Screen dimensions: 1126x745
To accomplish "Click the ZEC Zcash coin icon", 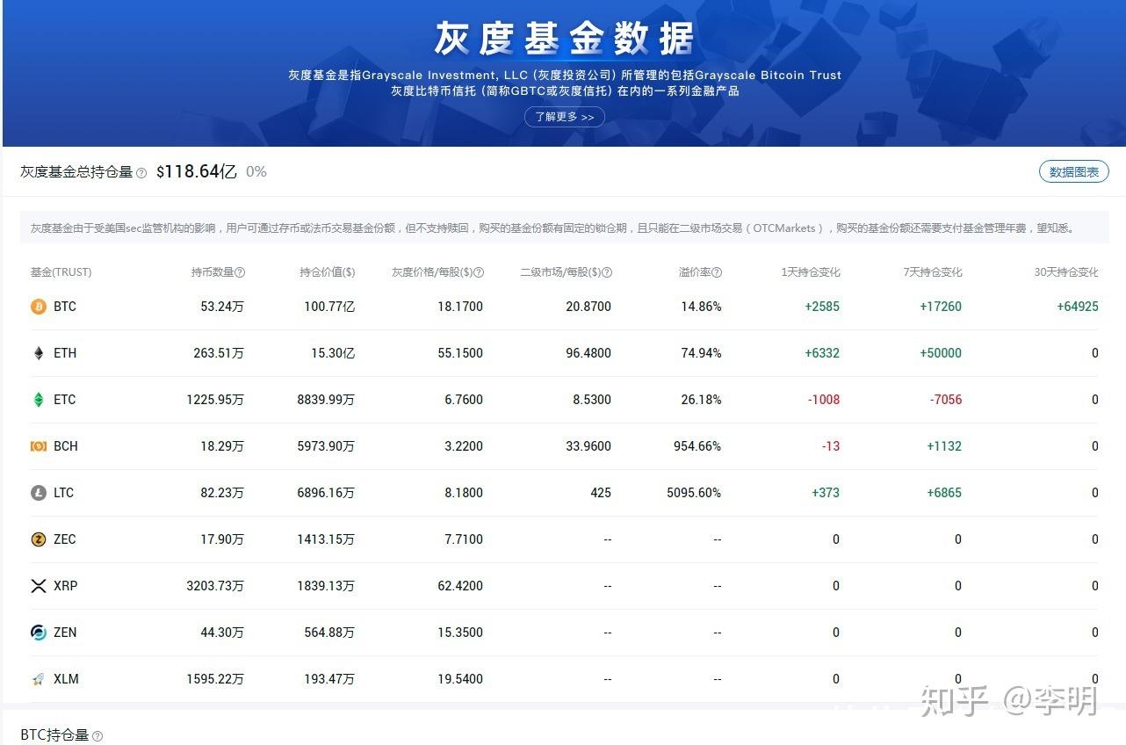I will [39, 539].
